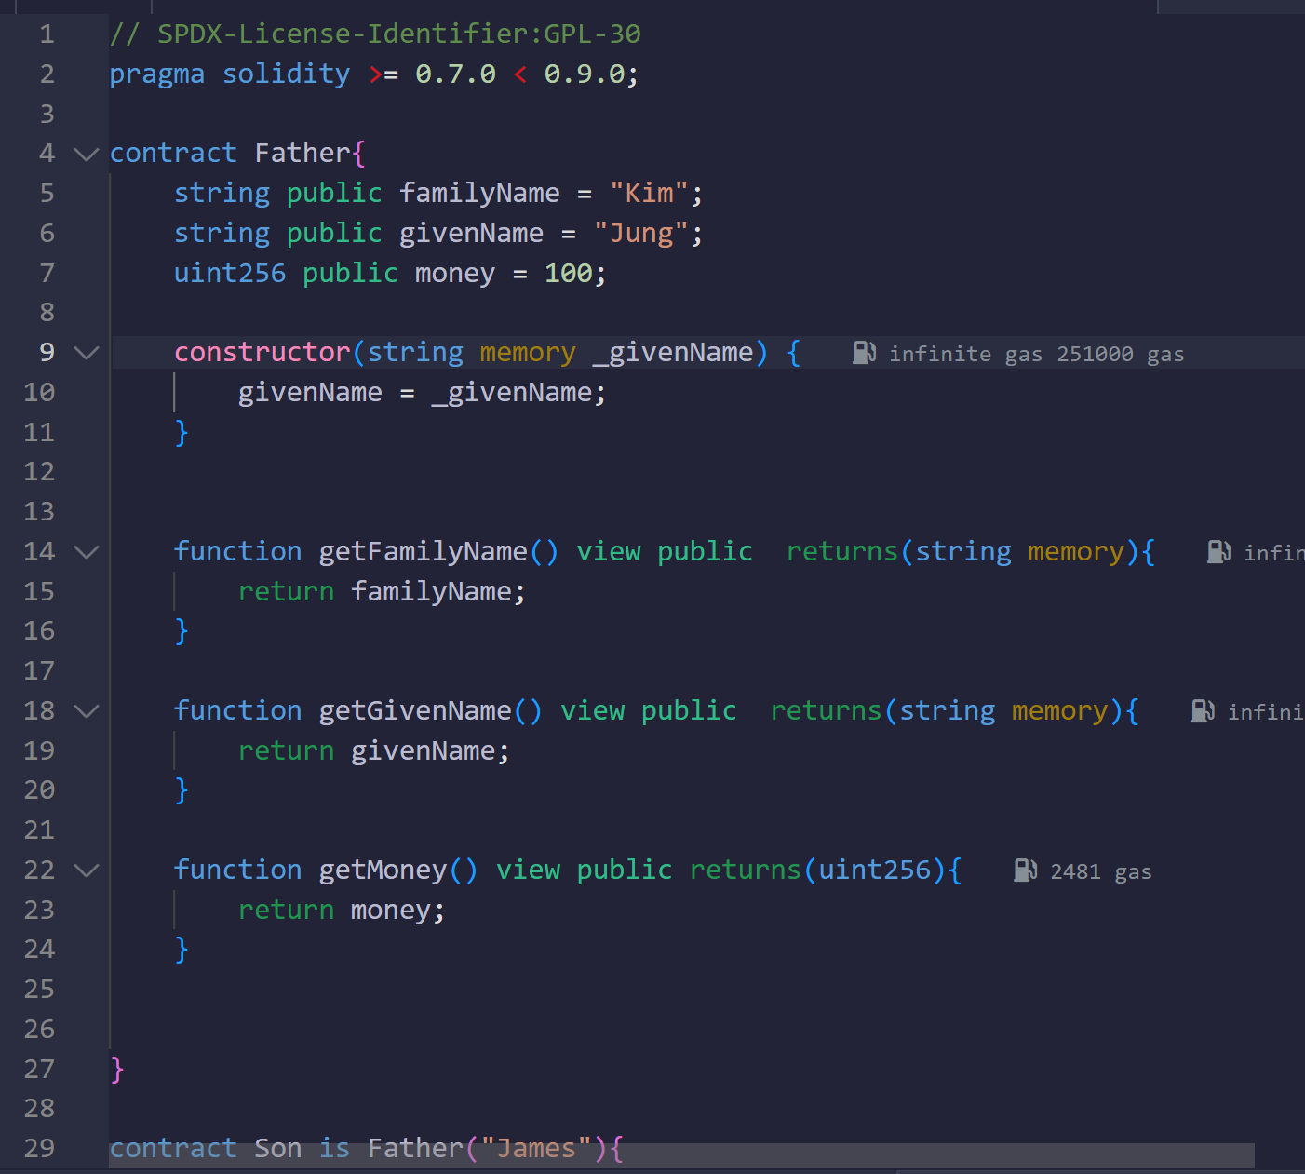Click the closing brace on line 27
1305x1174 pixels.
(x=117, y=1070)
